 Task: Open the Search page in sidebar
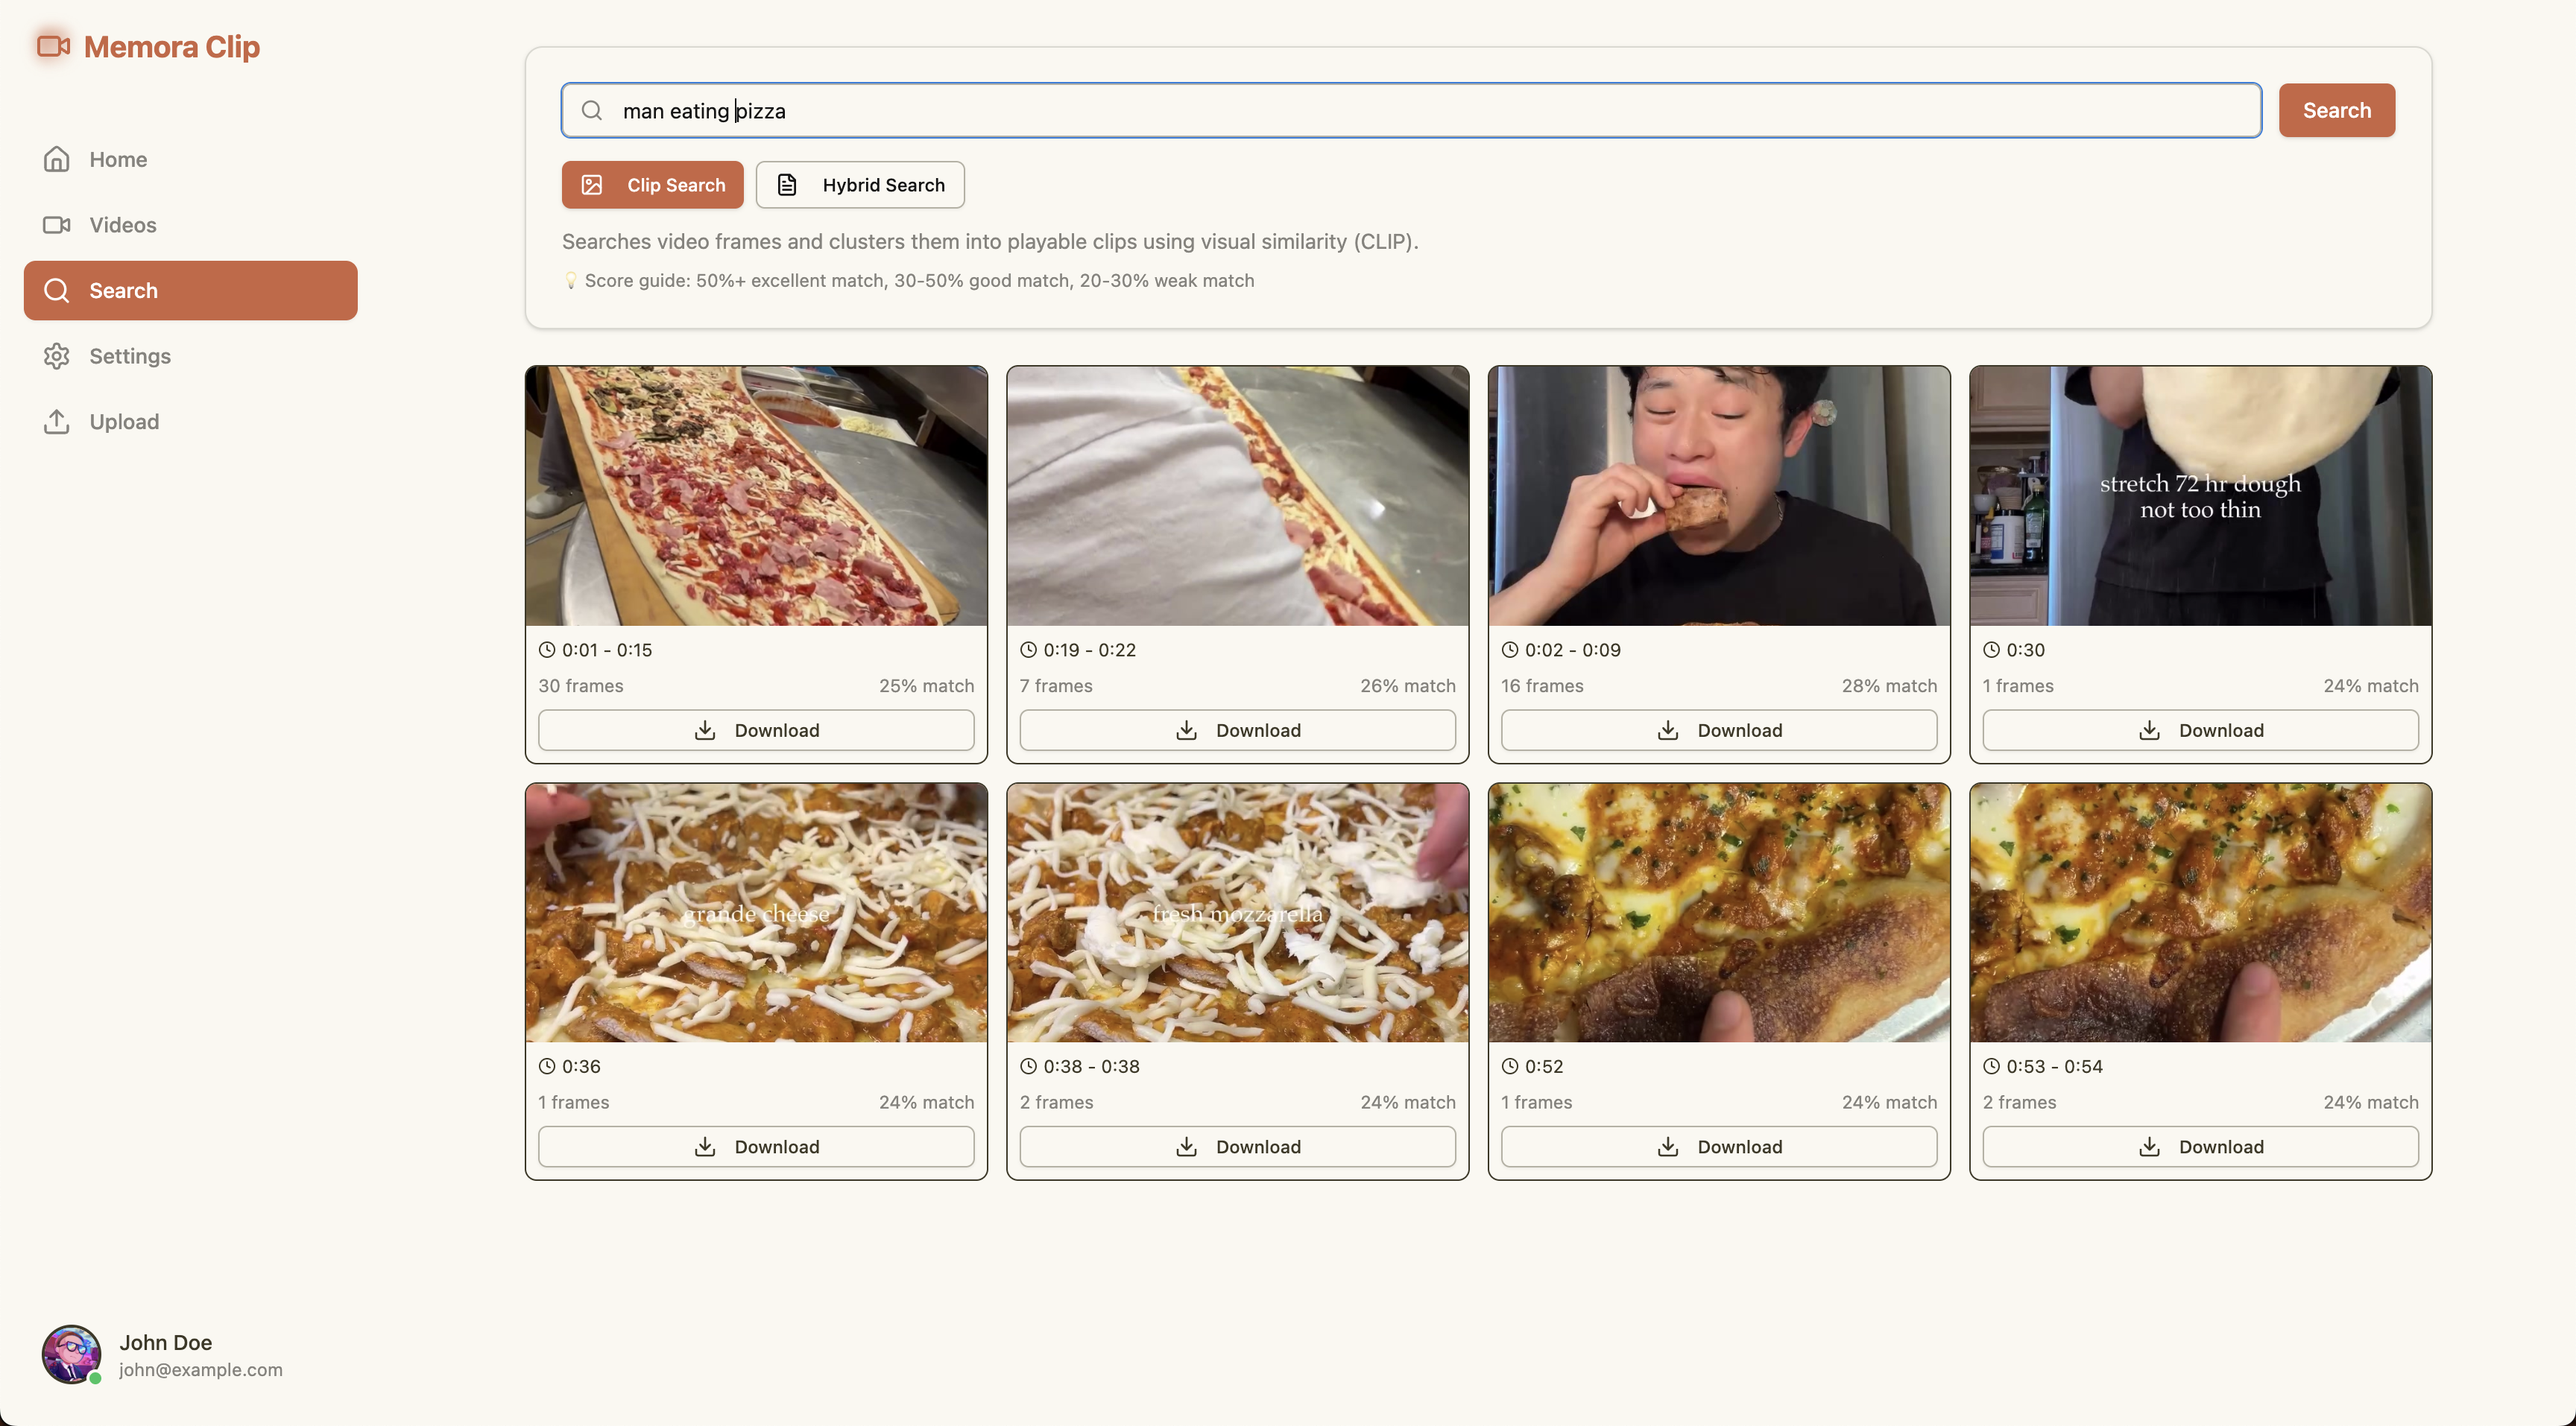190,291
